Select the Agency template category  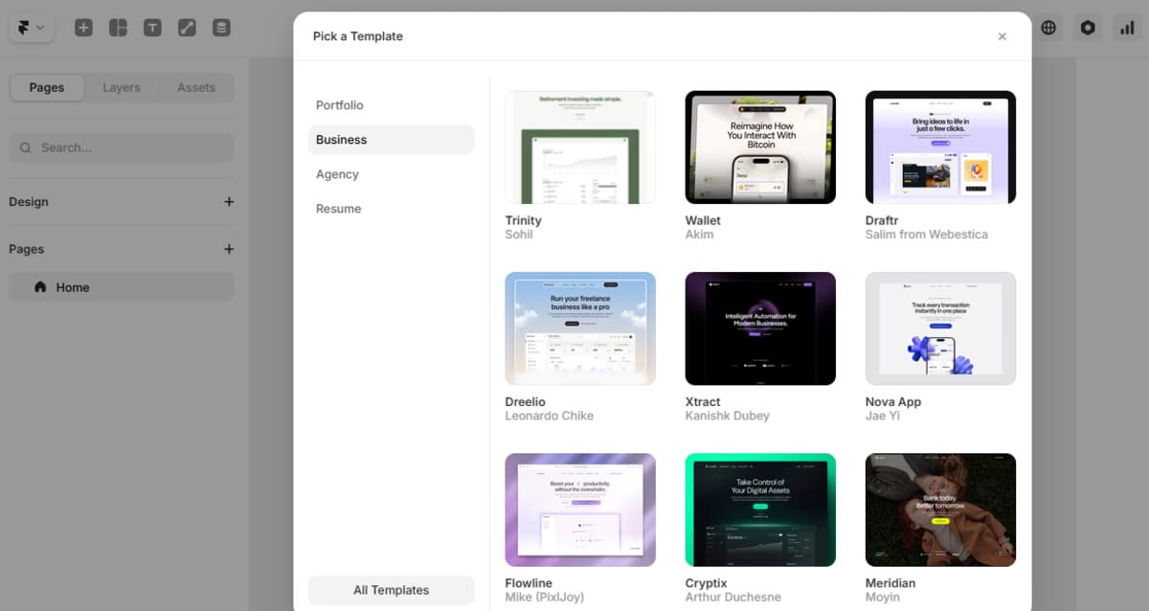(337, 174)
